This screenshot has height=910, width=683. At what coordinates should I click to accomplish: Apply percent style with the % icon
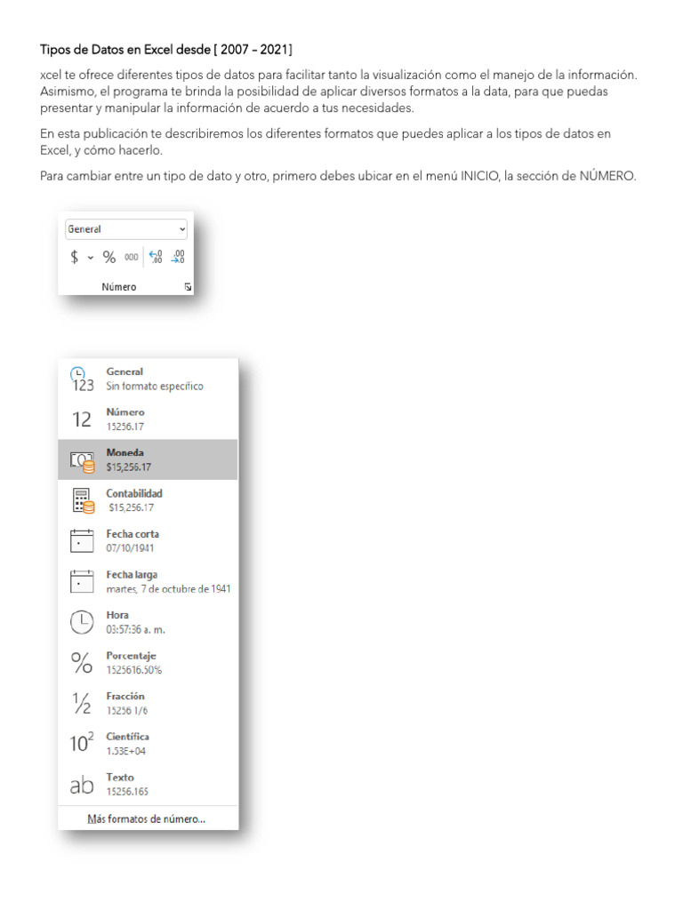click(109, 257)
